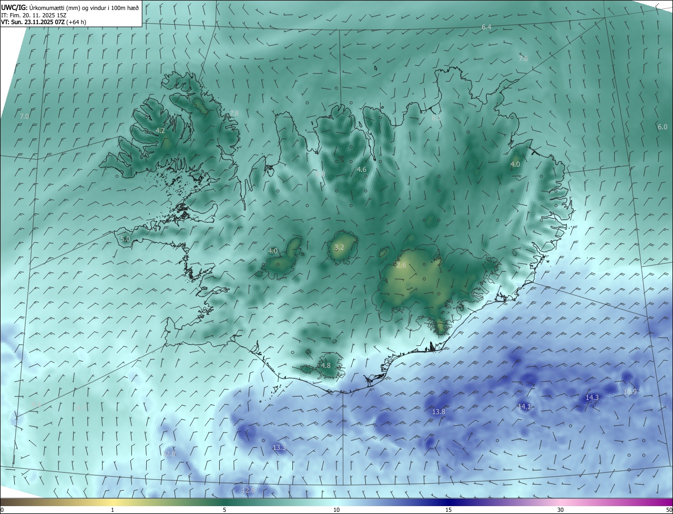673x514 pixels.
Task: Click the 6.0 value label on the map
Action: tap(662, 127)
